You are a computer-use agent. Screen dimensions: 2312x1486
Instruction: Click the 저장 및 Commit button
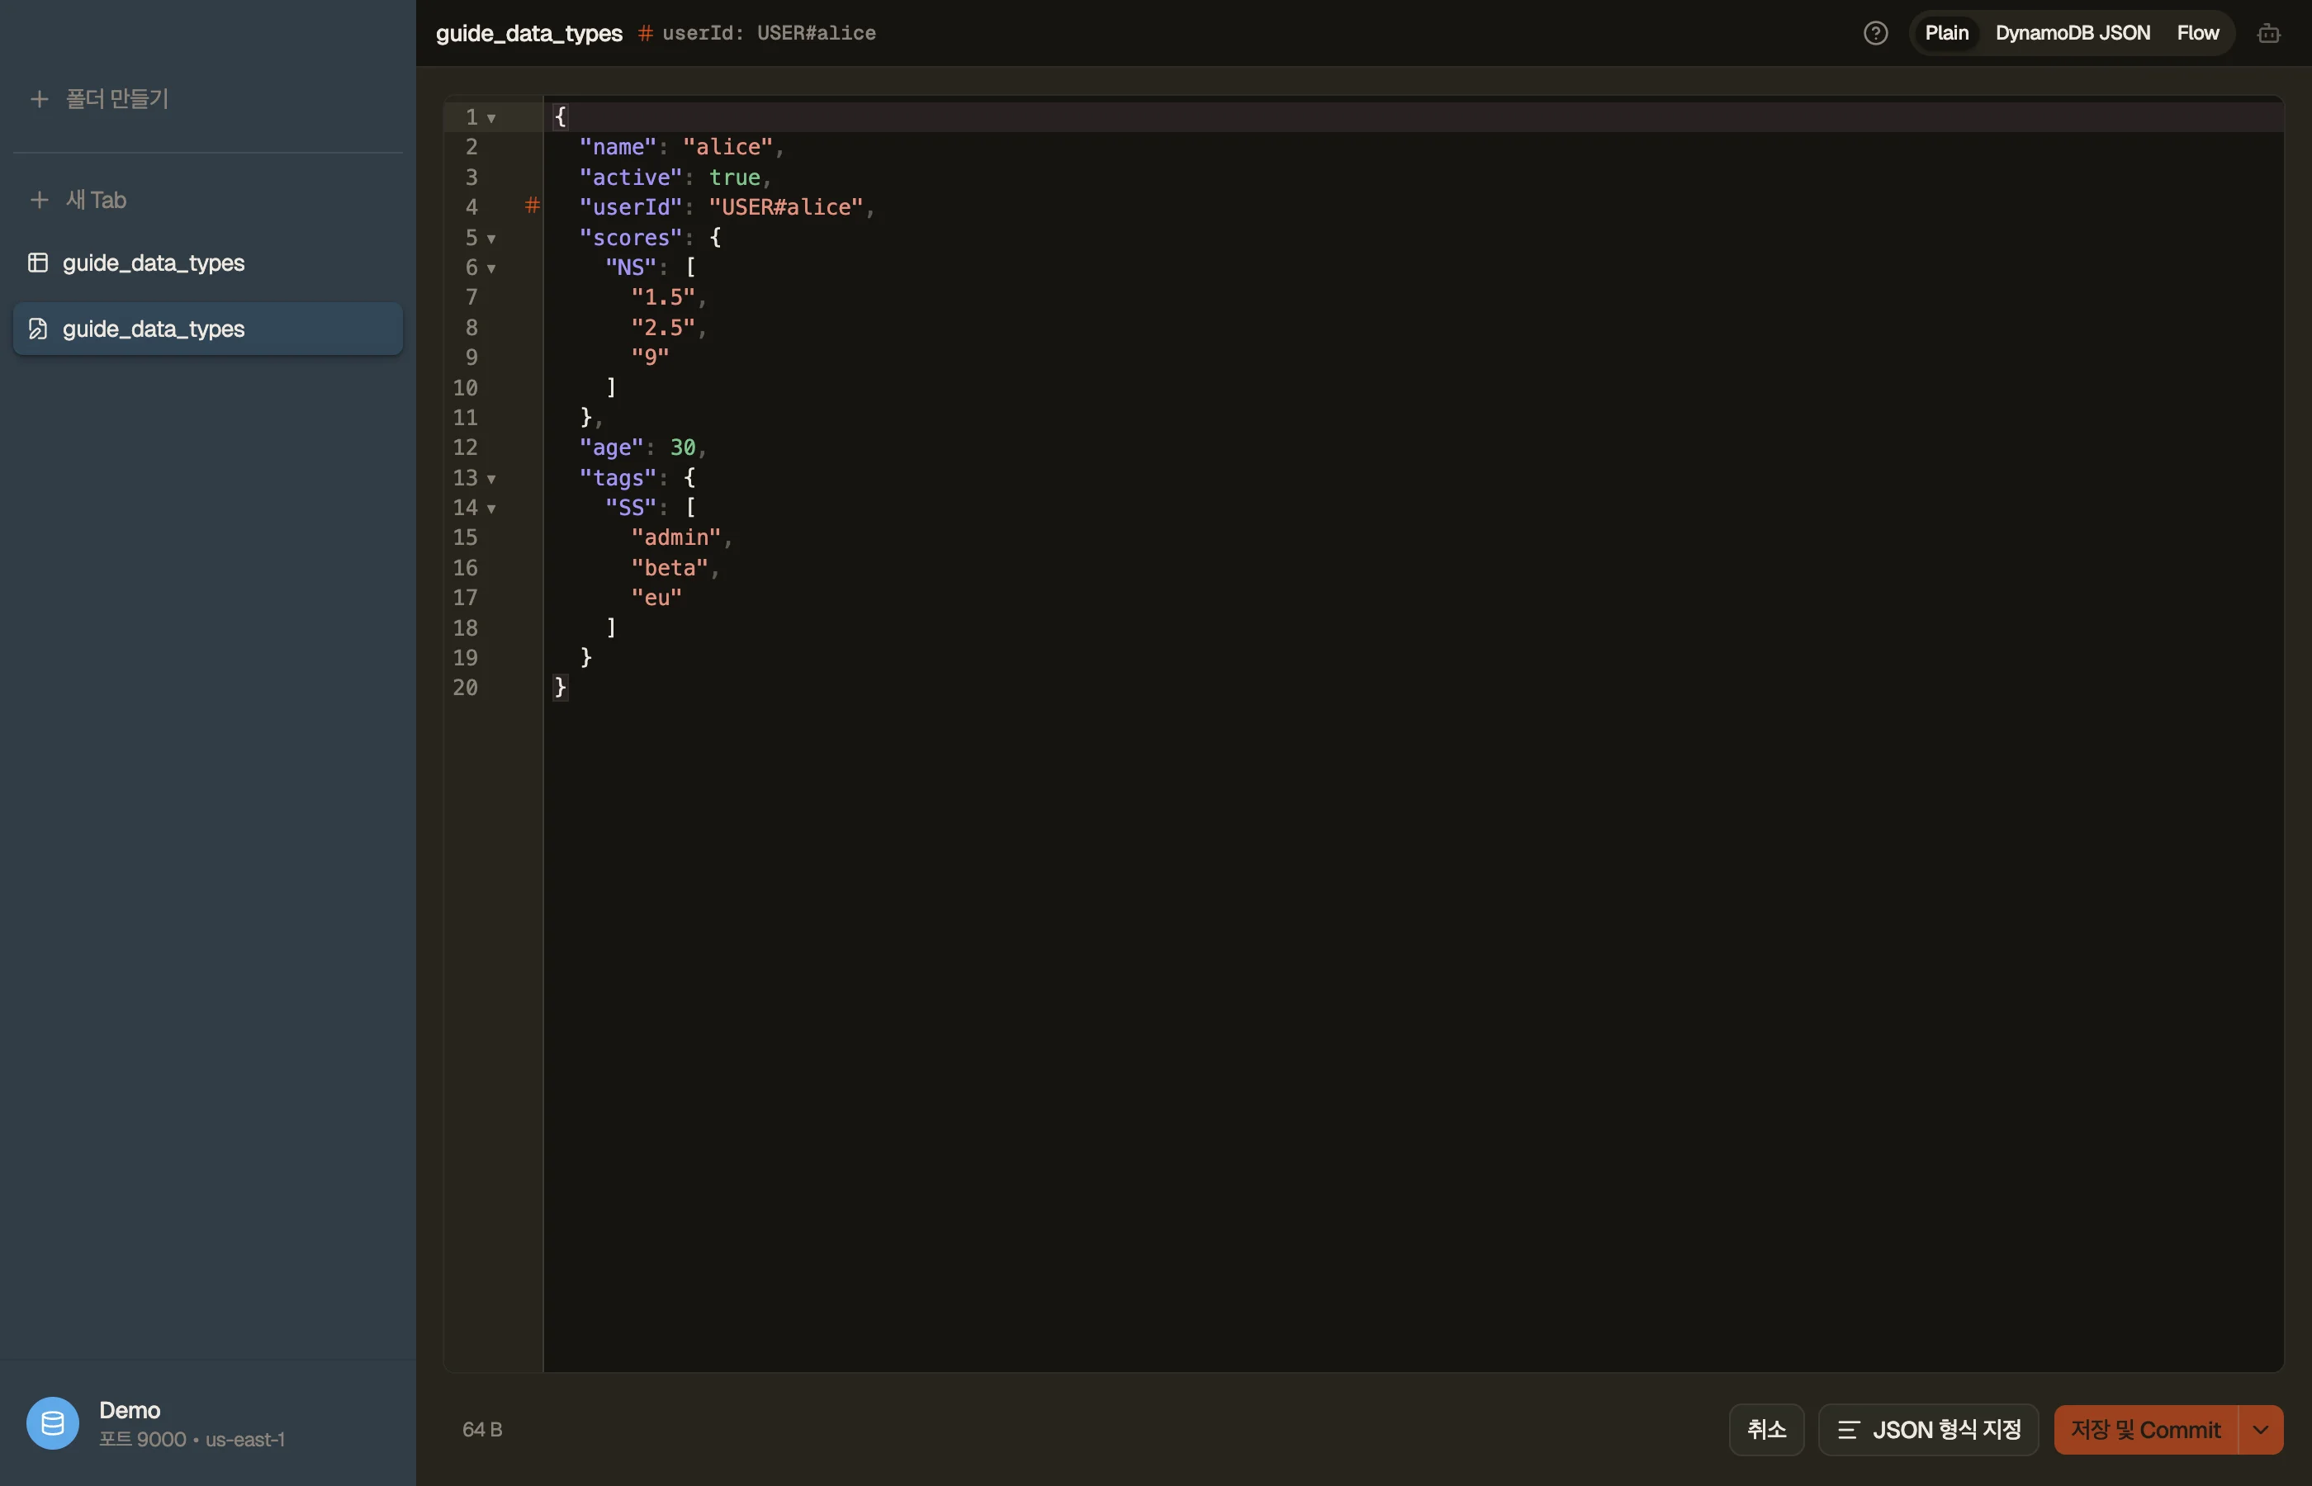click(x=2145, y=1430)
